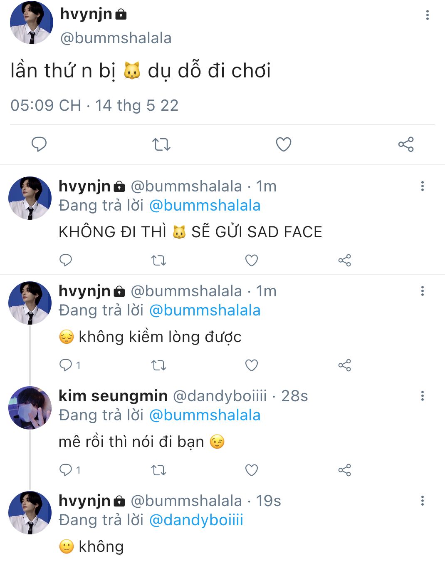The height and width of the screenshot is (561, 445).
Task: Open options for the SAD FACE reply
Action: click(422, 186)
